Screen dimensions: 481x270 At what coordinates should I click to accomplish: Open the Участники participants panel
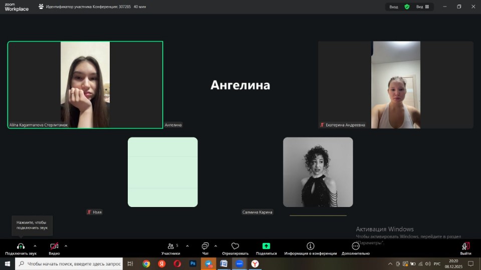171,246
